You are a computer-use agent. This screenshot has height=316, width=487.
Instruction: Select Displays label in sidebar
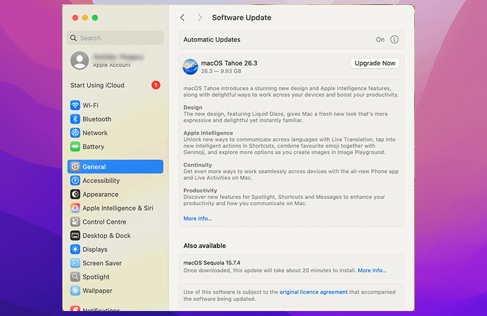tap(95, 249)
